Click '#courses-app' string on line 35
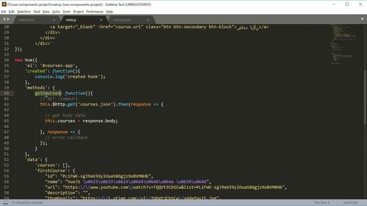 pos(57,66)
